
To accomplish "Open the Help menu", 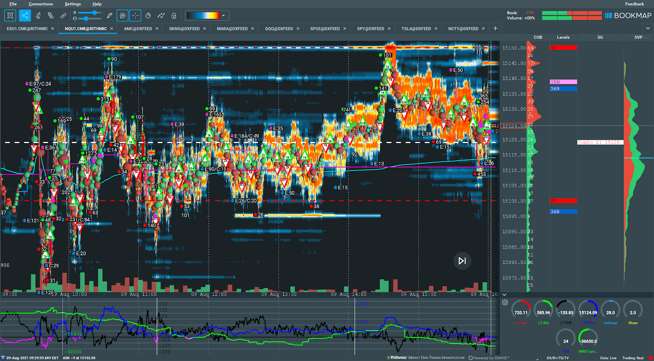I will tap(97, 4).
